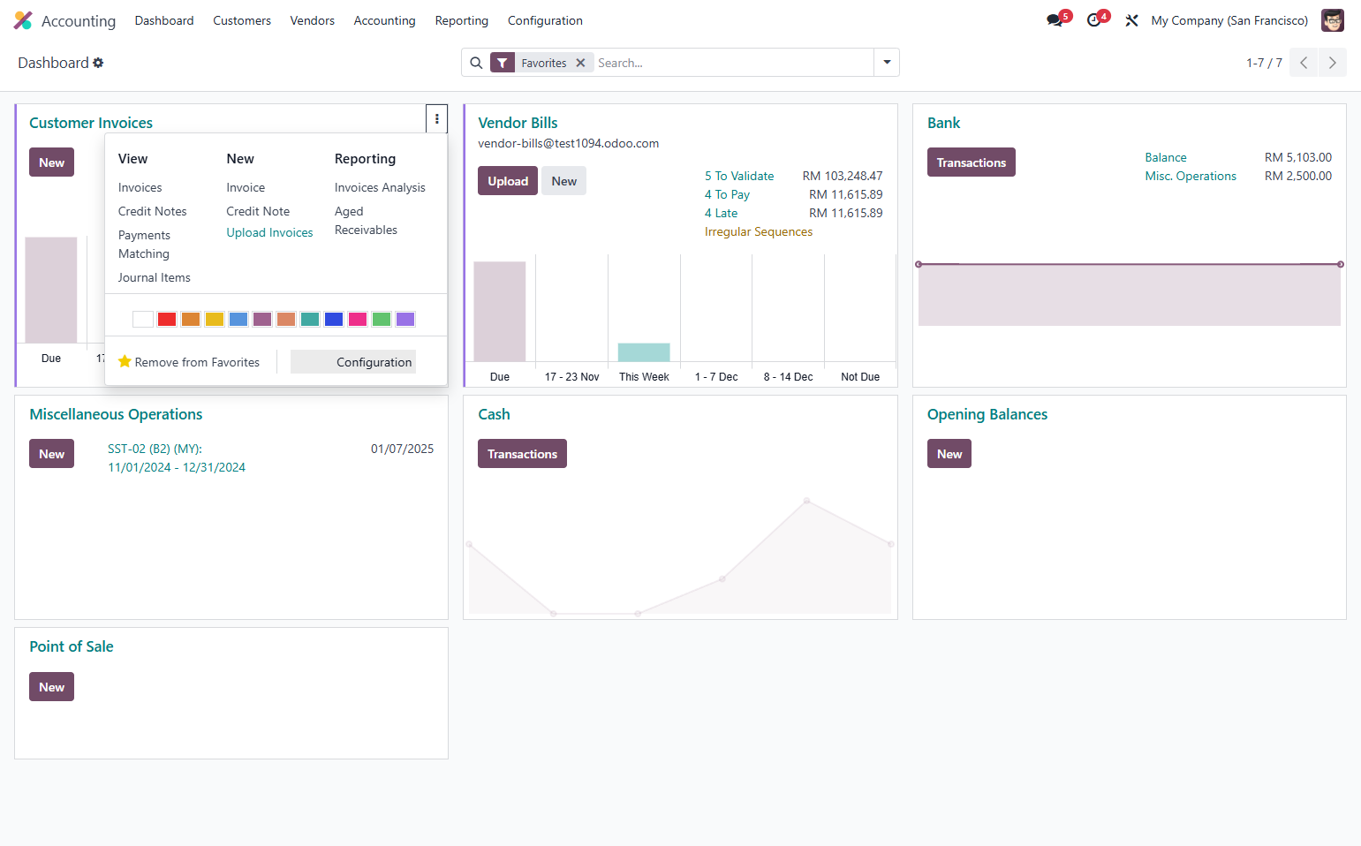Click Upload button on Vendor Bills
The image size is (1361, 846).
pyautogui.click(x=508, y=181)
